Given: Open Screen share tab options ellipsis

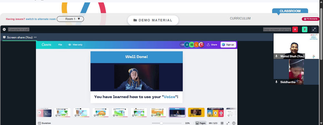Looking at the screenshot, I should pyautogui.click(x=35, y=37).
